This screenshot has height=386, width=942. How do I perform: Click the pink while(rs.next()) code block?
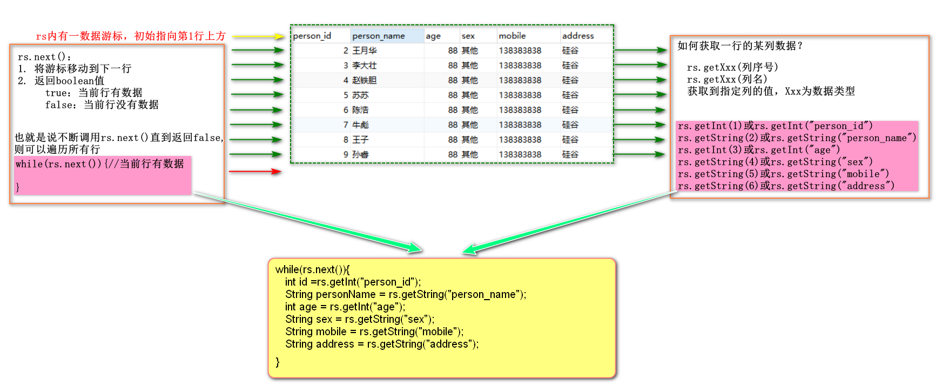point(103,175)
